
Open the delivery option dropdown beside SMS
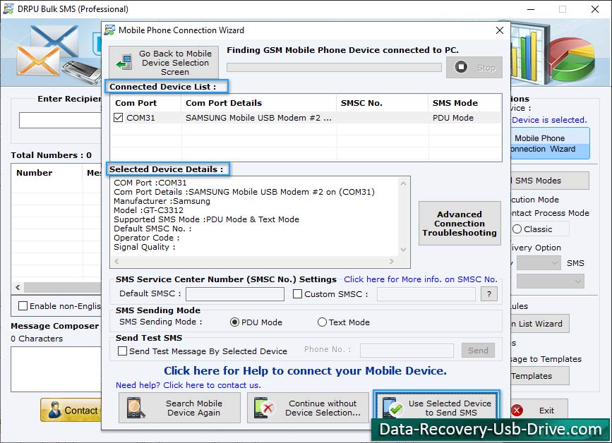click(539, 263)
